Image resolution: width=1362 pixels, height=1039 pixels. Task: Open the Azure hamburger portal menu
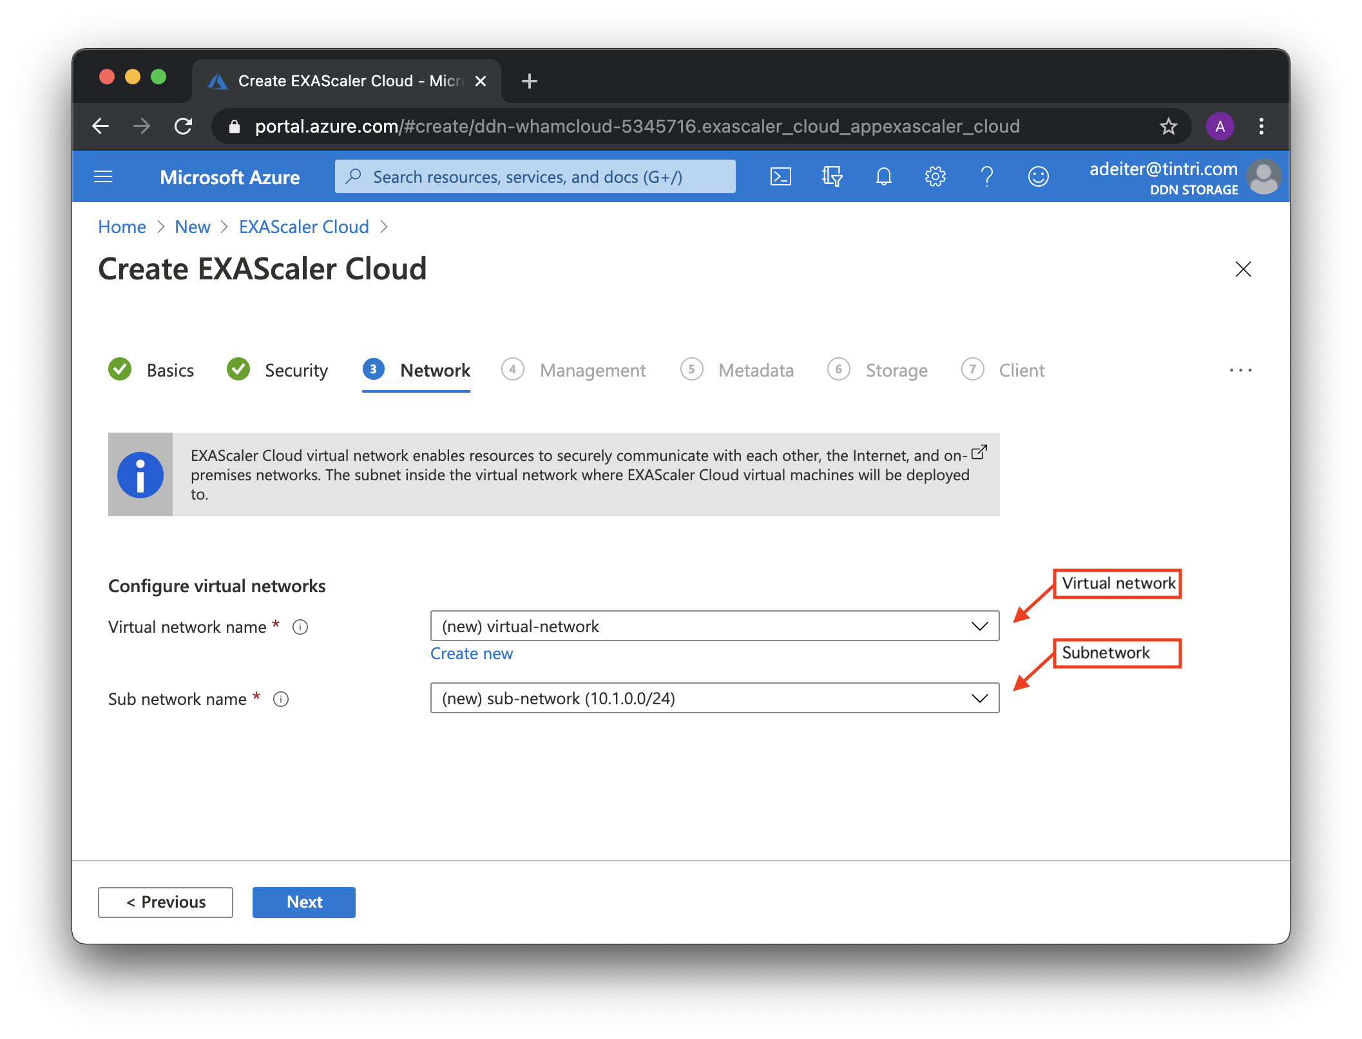(103, 176)
